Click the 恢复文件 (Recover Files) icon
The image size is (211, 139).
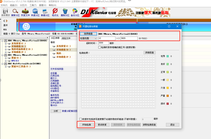[x=25, y=12]
